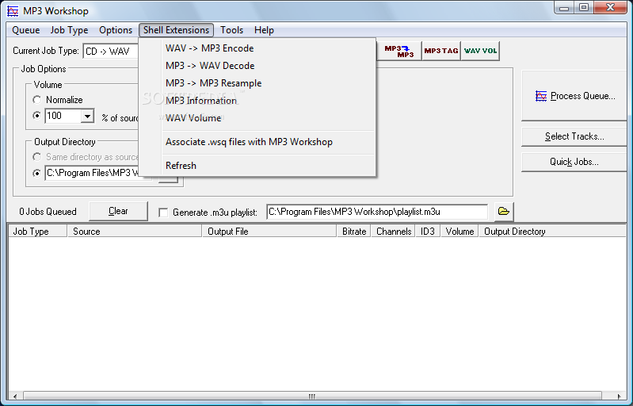
Task: Choose Associate .wsq files with MP3 Workshop
Action: point(257,142)
